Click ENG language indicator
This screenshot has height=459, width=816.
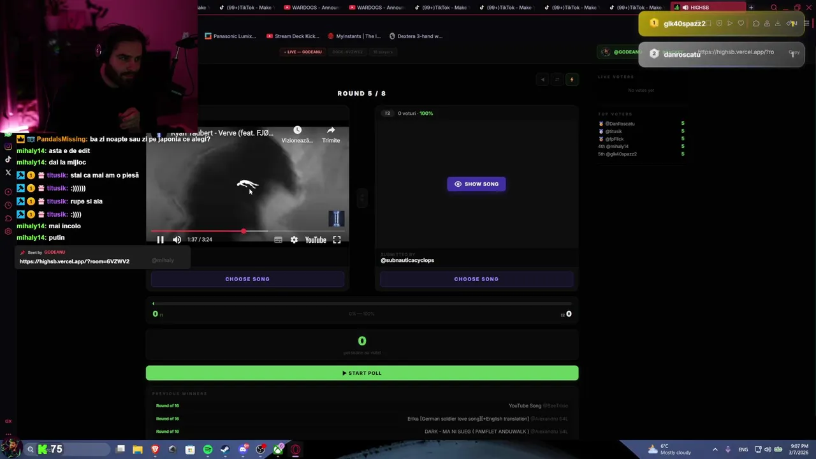click(743, 449)
